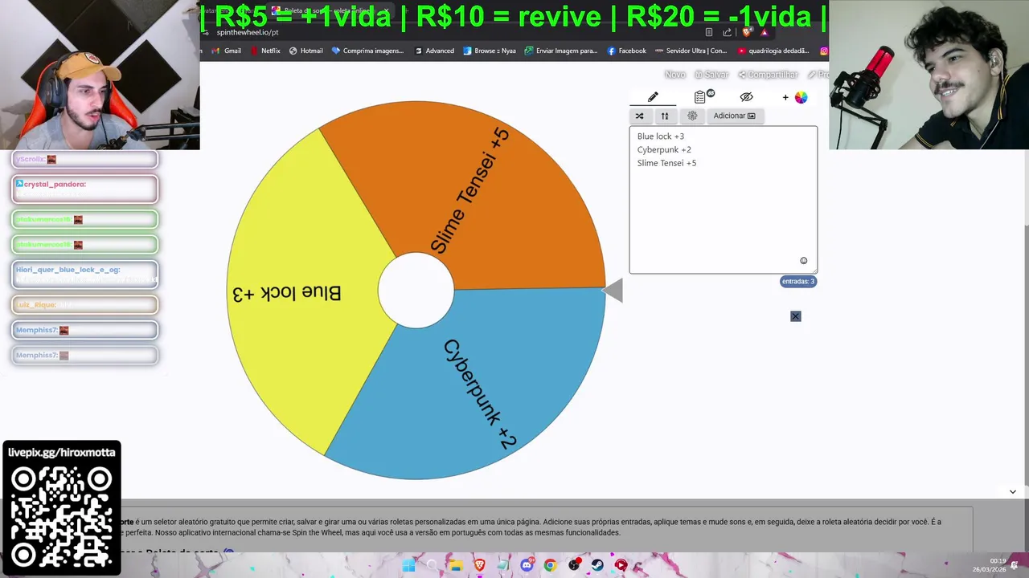Click inside the entries text box
Image resolution: width=1029 pixels, height=578 pixels.
coord(723,199)
